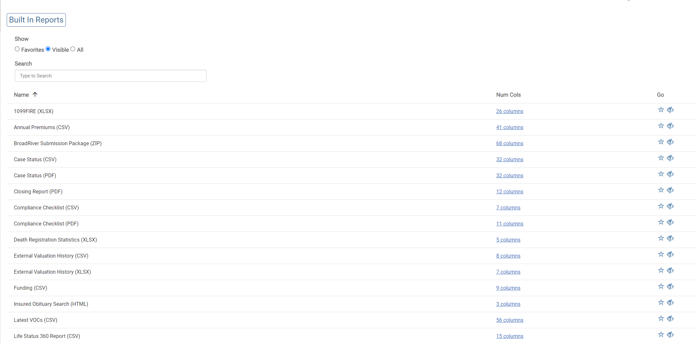Viewport: 696px width, 344px height.
Task: Select the Visible radio option
Action: tap(48, 49)
